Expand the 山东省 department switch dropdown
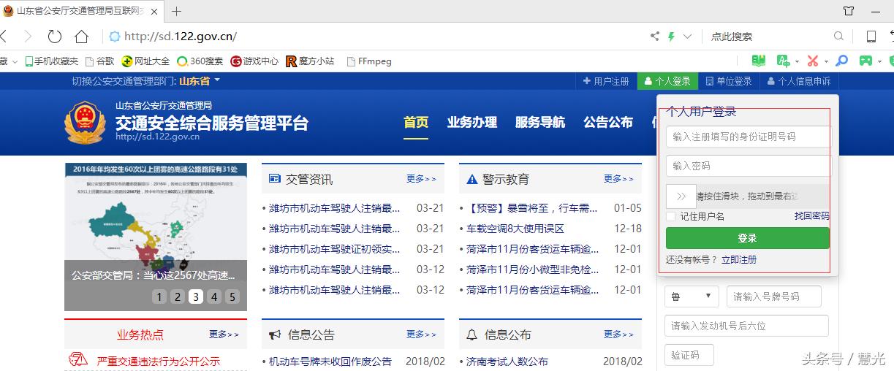Viewport: 894px width, 371px height. pyautogui.click(x=200, y=81)
